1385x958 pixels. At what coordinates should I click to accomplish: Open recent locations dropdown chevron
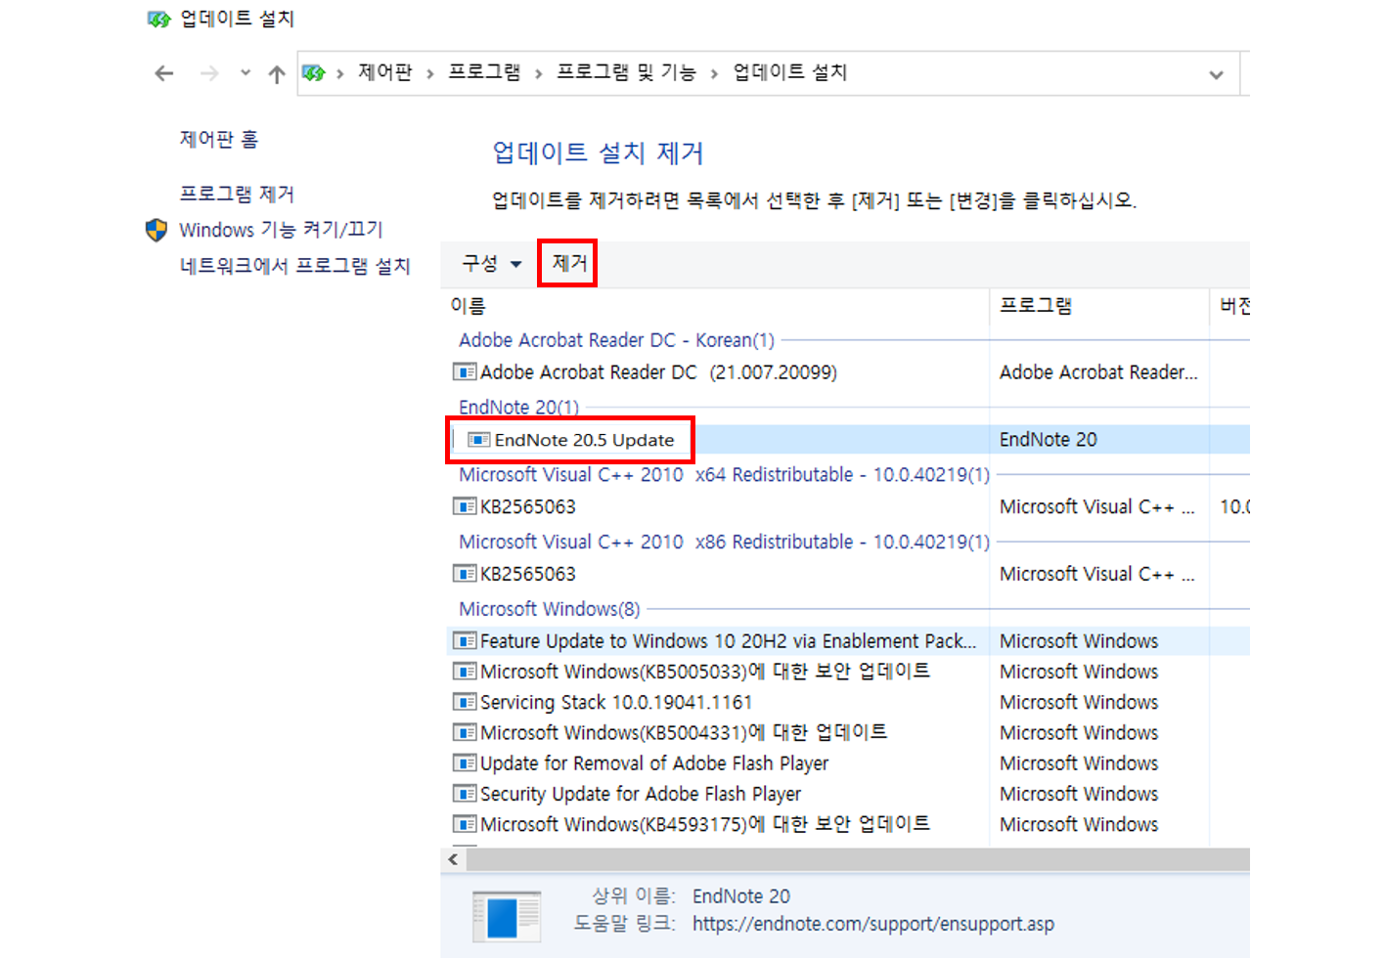pos(245,73)
